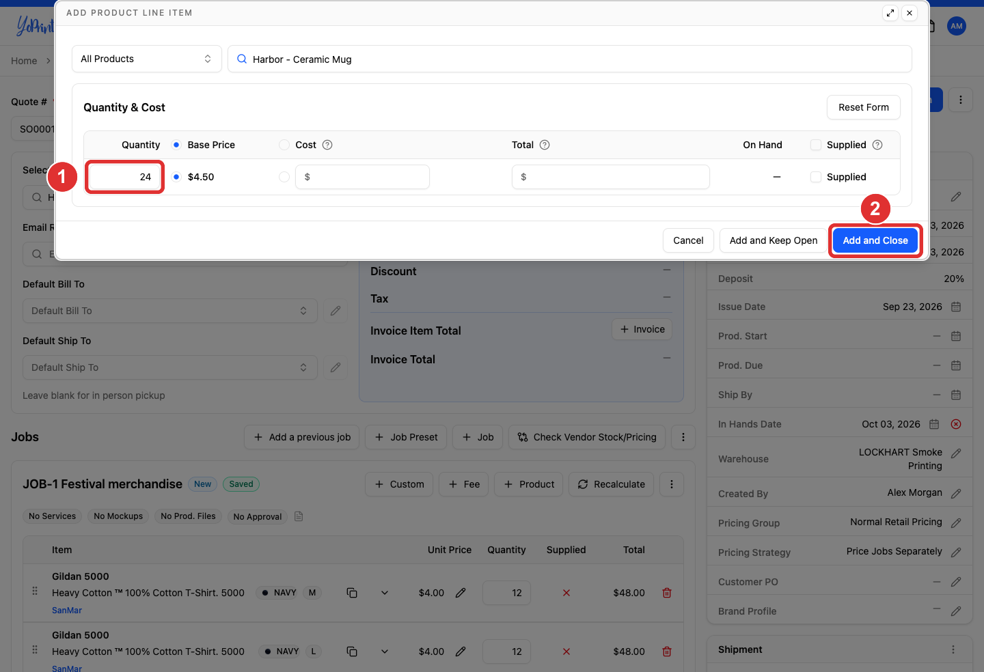
Task: Duplicate the Gildan 5000 size M item
Action: point(352,593)
